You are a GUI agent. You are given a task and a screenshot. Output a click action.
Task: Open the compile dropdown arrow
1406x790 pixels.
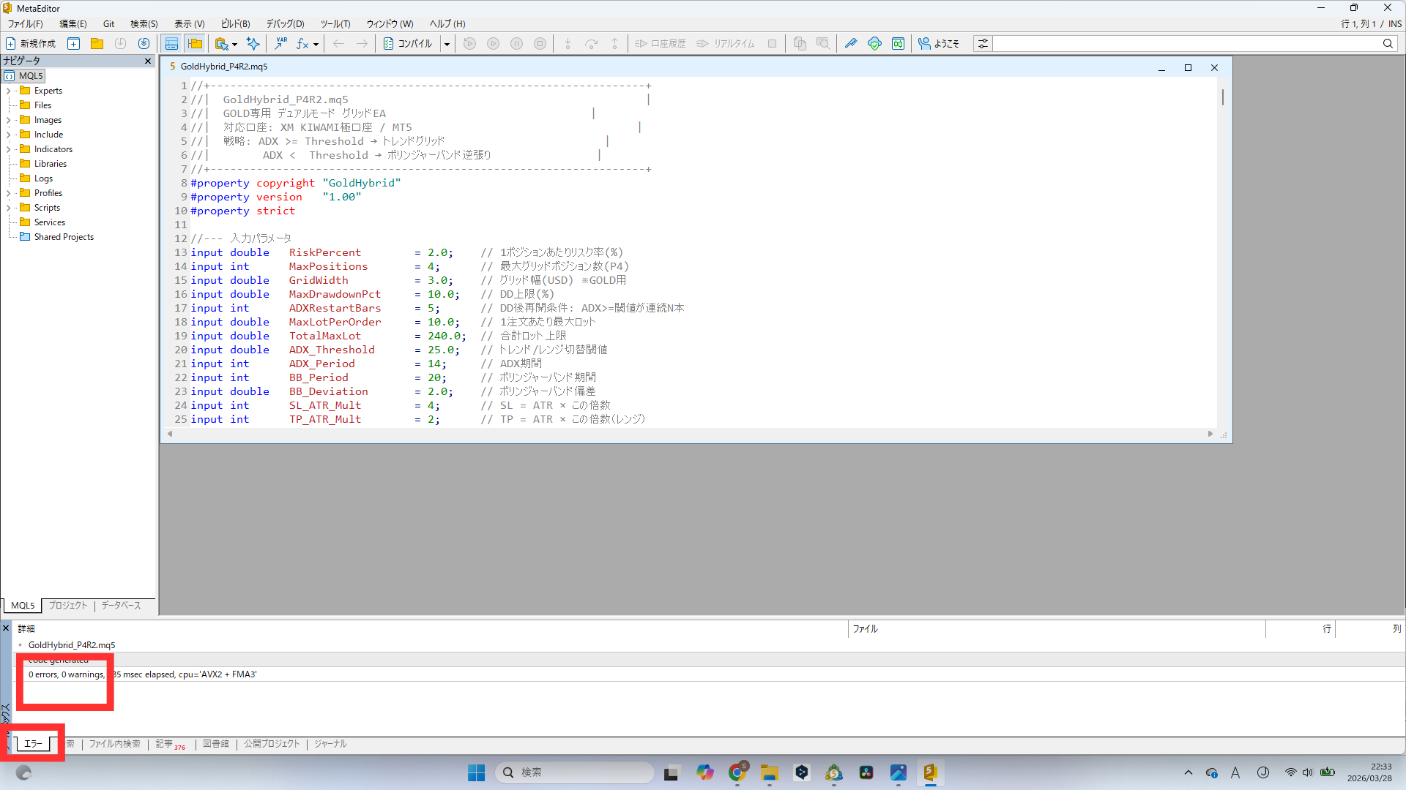[447, 43]
